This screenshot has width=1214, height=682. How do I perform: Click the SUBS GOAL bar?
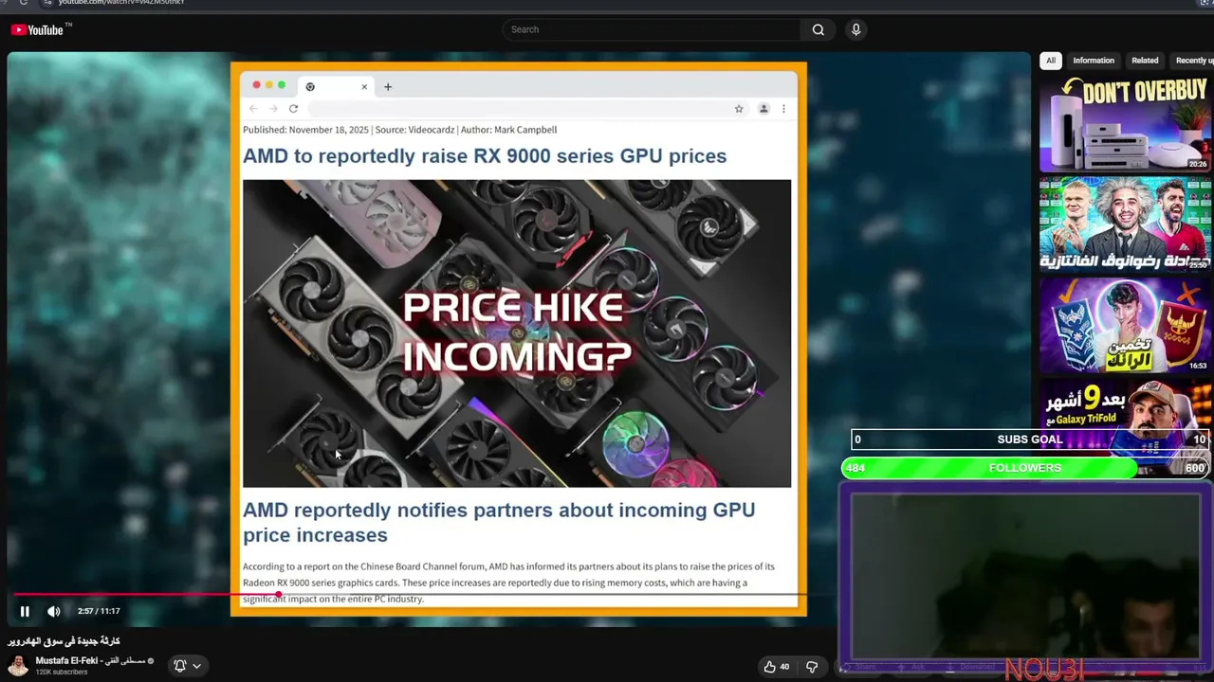tap(1030, 440)
